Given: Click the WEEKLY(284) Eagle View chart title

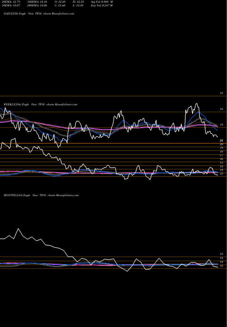Looking at the screenshot, I should pyautogui.click(x=40, y=104).
